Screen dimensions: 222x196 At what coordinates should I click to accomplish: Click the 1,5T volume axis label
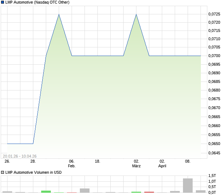pos(212,176)
